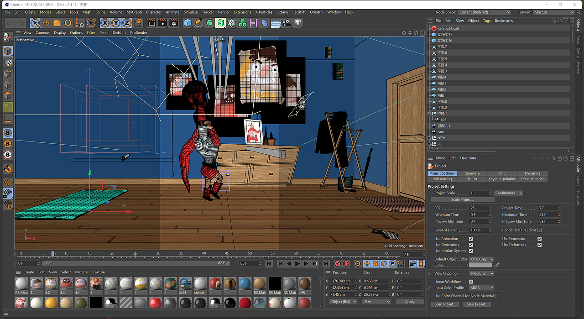
Task: Click the Apply button in coordinates
Action: tap(410, 302)
